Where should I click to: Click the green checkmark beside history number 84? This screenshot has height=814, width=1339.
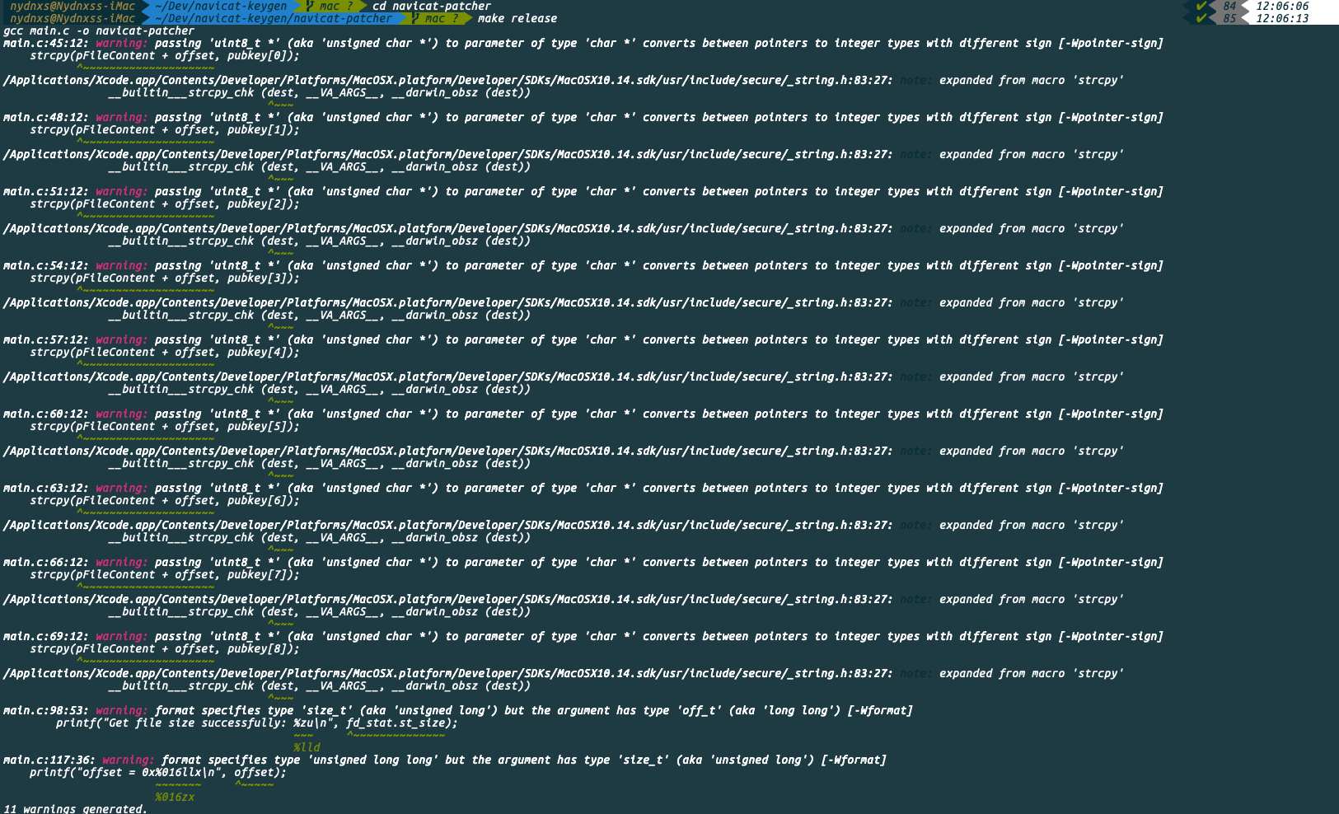[1201, 6]
